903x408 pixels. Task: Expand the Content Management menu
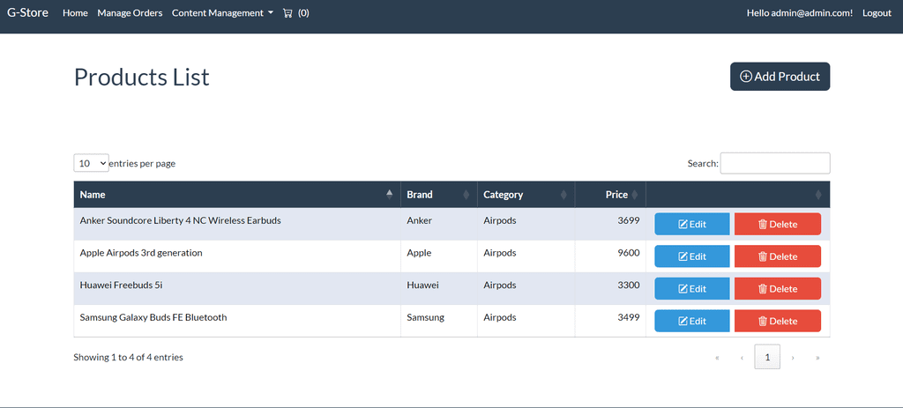222,13
